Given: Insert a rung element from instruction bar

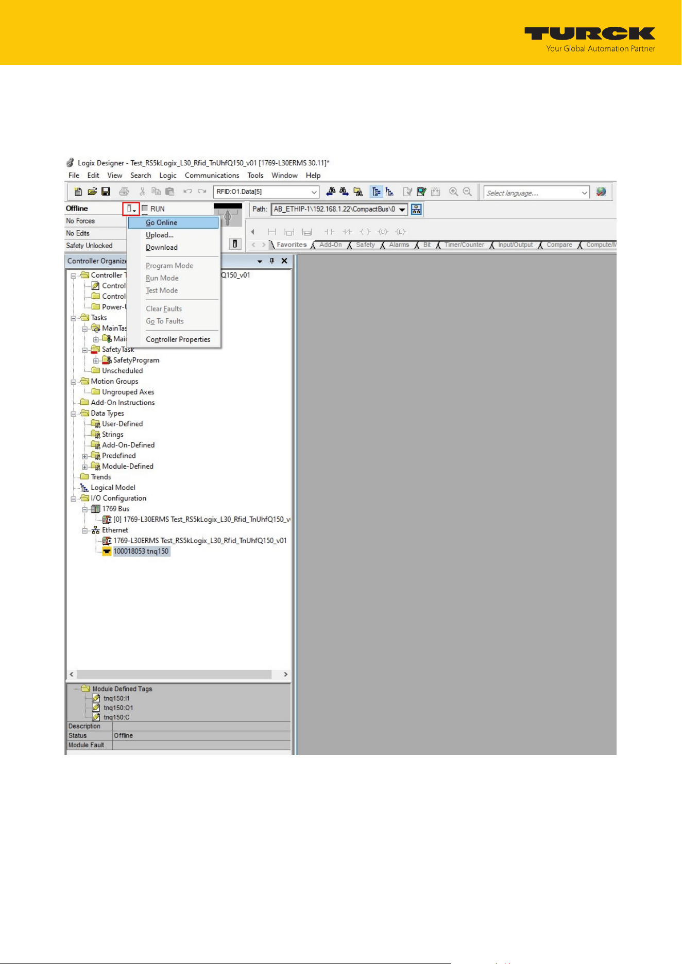Looking at the screenshot, I should click(272, 232).
